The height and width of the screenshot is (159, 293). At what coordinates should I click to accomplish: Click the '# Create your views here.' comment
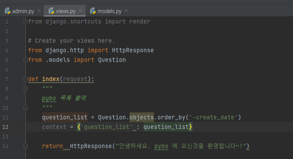pyautogui.click(x=71, y=41)
